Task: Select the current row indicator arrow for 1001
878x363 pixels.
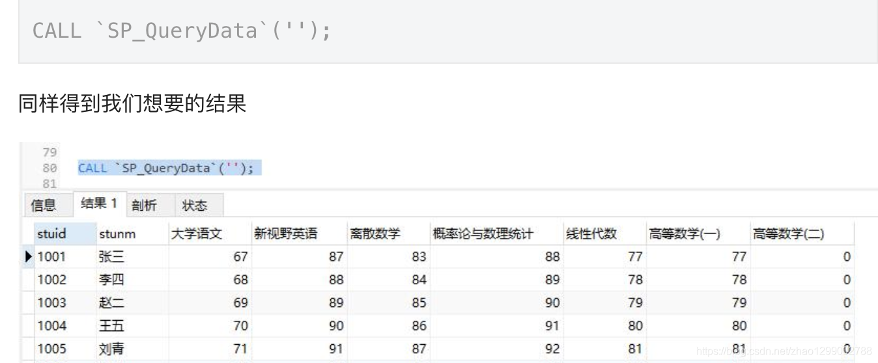Action: pos(29,256)
